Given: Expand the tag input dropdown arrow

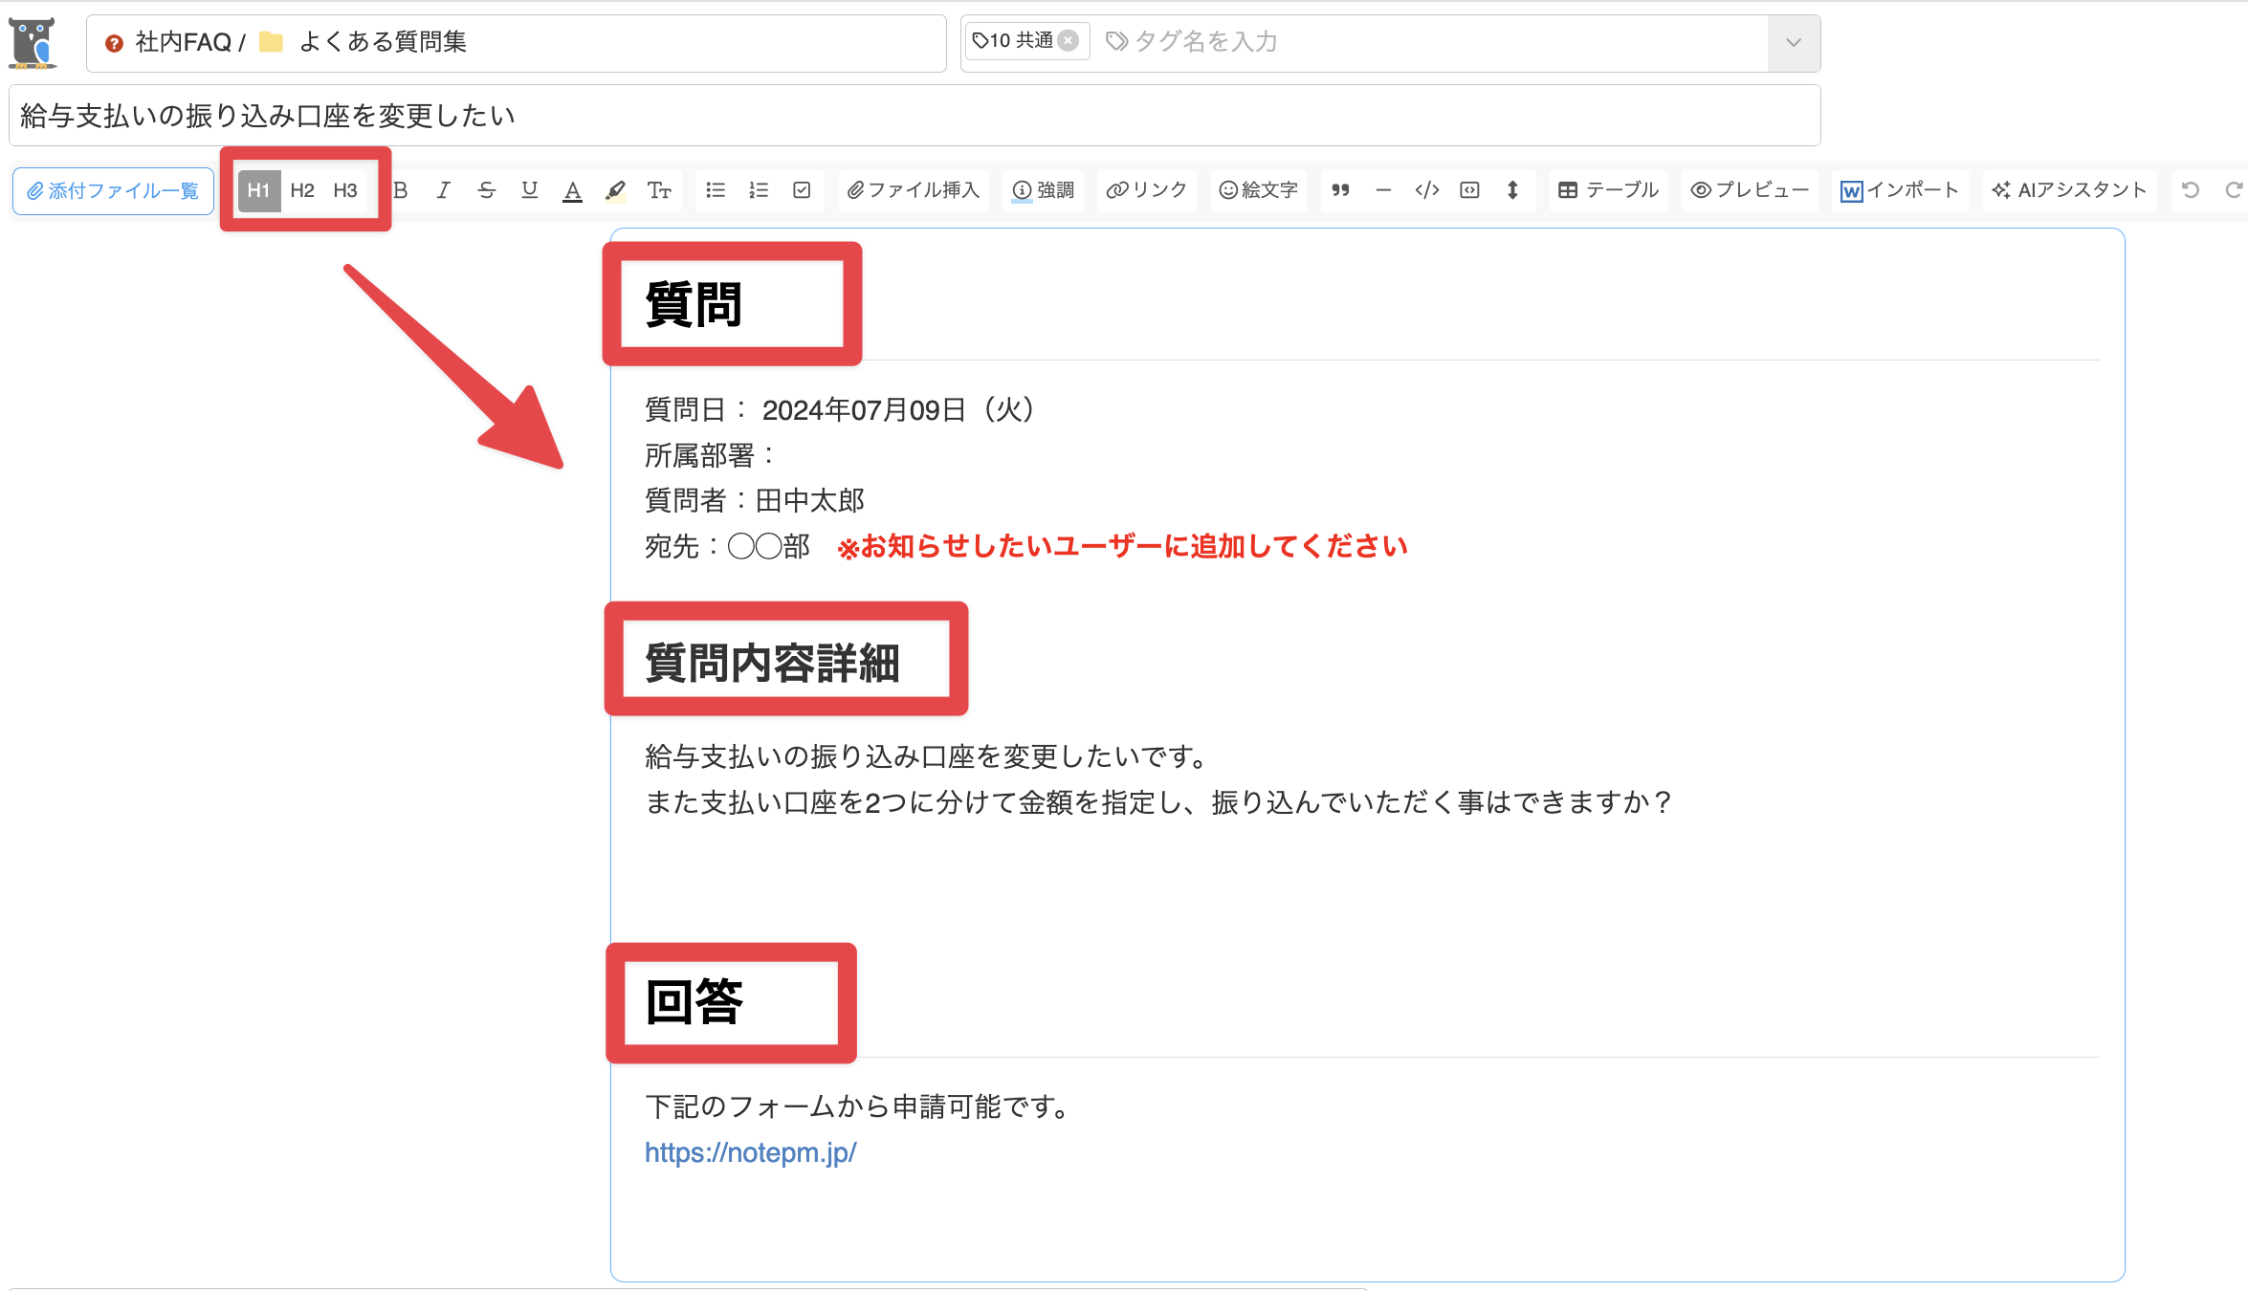Looking at the screenshot, I should coord(1794,42).
